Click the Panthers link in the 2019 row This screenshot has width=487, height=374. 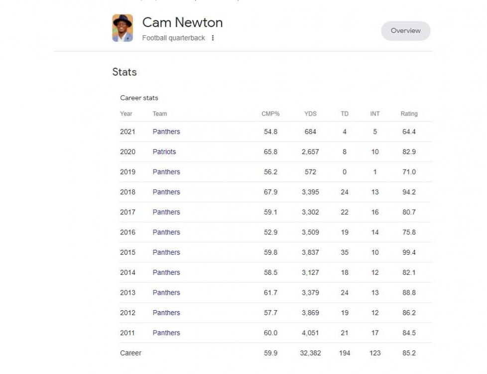[166, 172]
